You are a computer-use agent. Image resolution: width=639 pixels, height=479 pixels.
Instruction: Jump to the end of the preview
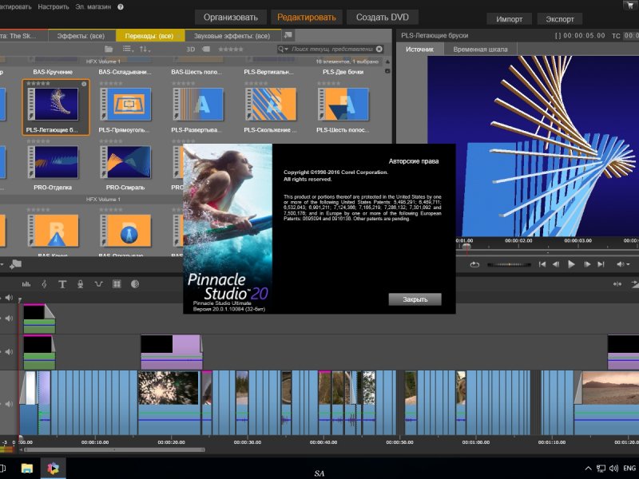coord(601,264)
